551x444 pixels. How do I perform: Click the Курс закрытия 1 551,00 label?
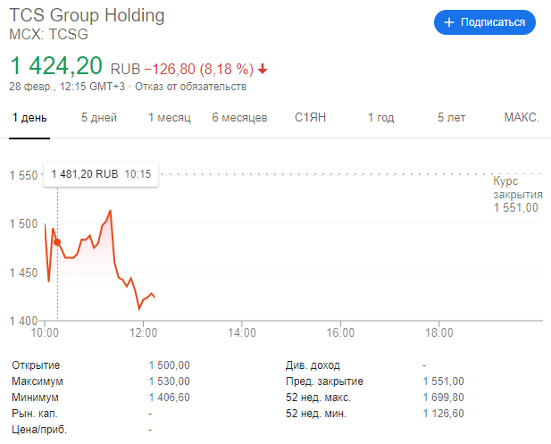pyautogui.click(x=517, y=195)
